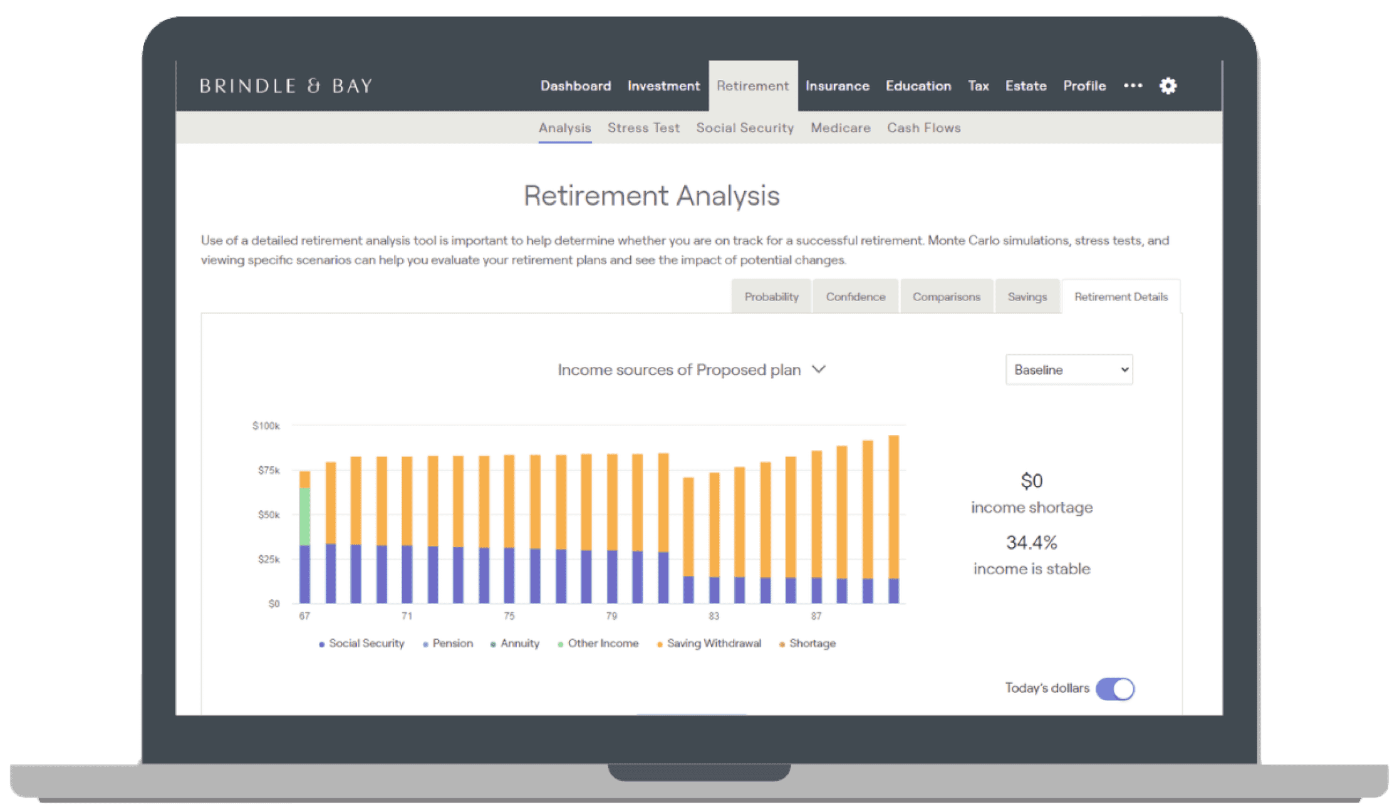
Task: Select the Comparisons tab
Action: [x=946, y=297]
